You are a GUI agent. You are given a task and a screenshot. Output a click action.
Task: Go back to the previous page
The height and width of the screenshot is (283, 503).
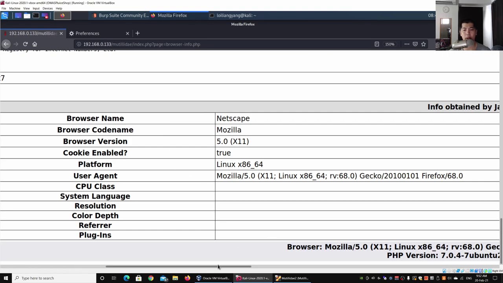pyautogui.click(x=6, y=44)
